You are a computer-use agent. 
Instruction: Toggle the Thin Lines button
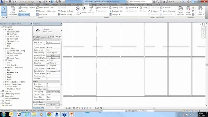click(x=24, y=14)
